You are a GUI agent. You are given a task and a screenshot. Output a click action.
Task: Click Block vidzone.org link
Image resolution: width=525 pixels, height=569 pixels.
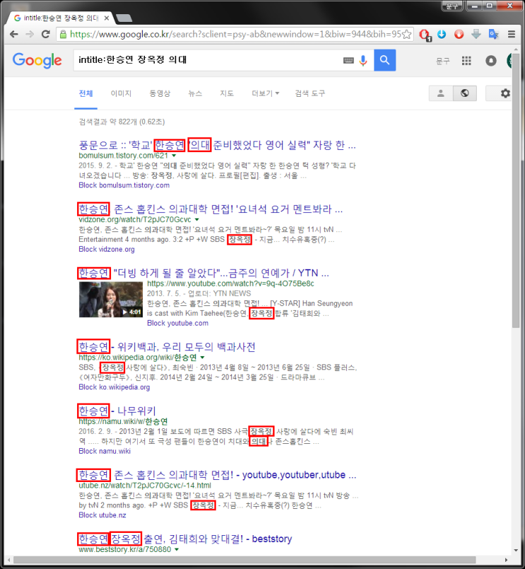pos(107,250)
